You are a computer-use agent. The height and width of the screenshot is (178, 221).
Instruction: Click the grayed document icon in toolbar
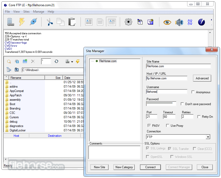click(100, 22)
